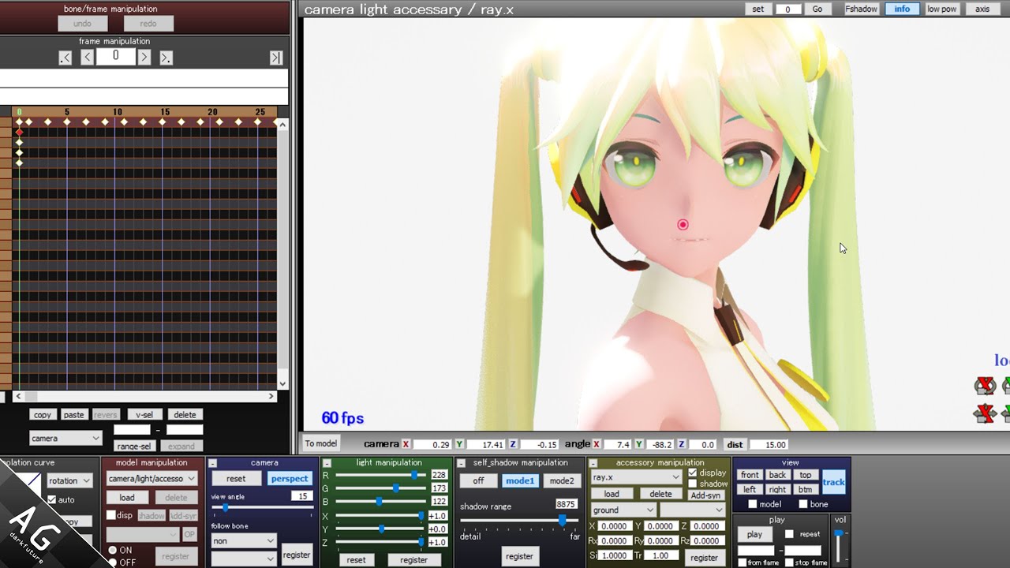Toggle Fshadow in top bar
Image resolution: width=1010 pixels, height=568 pixels.
tap(861, 9)
